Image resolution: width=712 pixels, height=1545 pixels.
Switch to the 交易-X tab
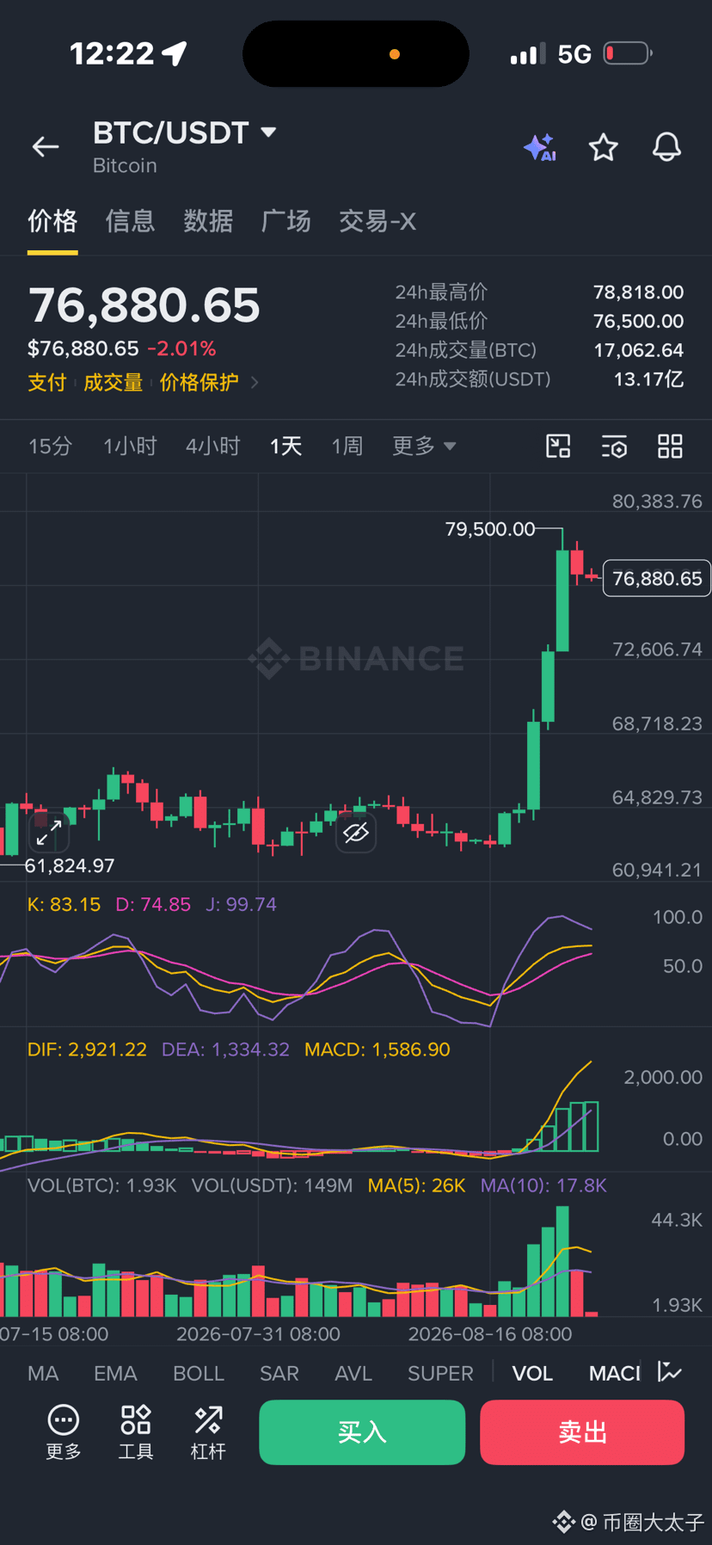377,221
